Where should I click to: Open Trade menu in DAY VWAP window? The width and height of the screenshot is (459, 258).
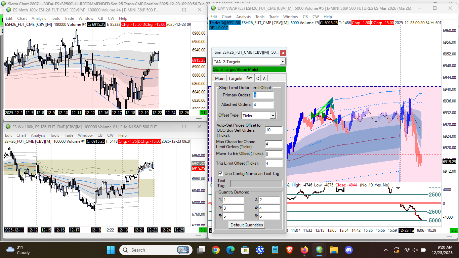pyautogui.click(x=274, y=16)
